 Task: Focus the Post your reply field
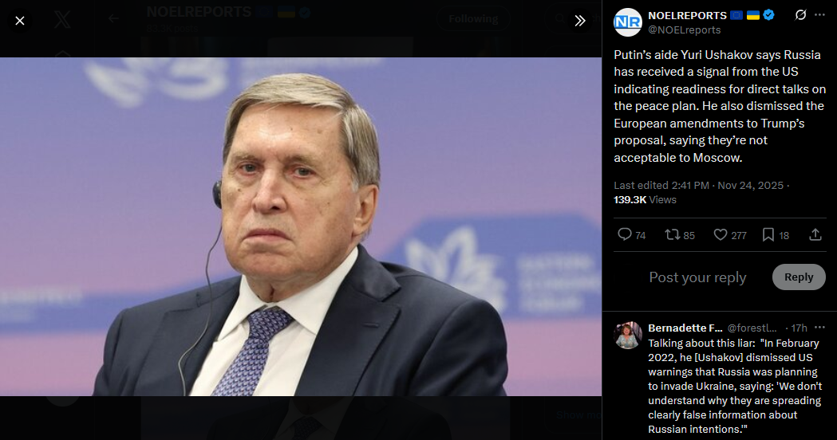(x=697, y=277)
